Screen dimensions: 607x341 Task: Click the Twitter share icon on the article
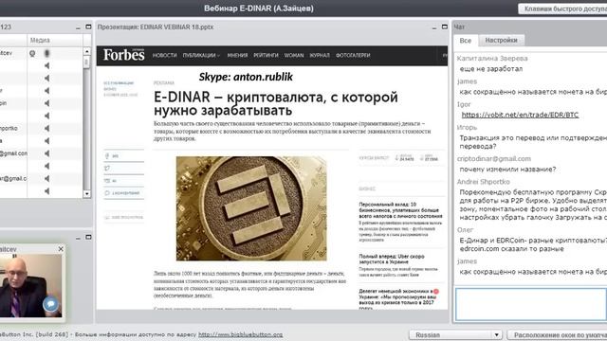coord(107,169)
